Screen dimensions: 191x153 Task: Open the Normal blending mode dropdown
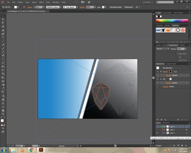click(163, 49)
